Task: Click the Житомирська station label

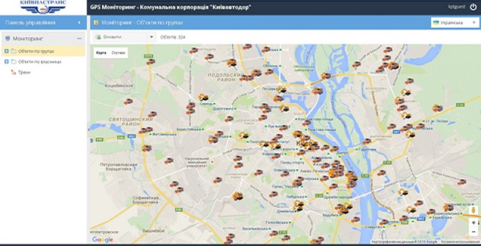Action: [163, 134]
